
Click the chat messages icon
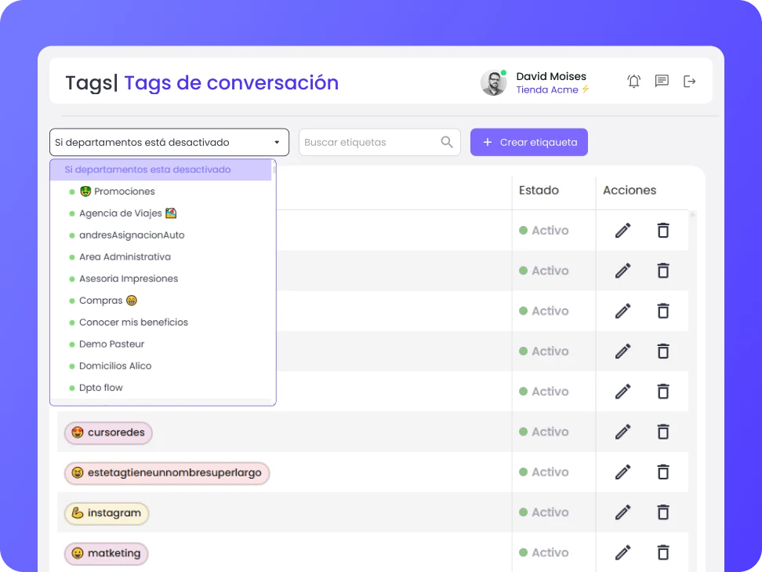[x=662, y=81]
